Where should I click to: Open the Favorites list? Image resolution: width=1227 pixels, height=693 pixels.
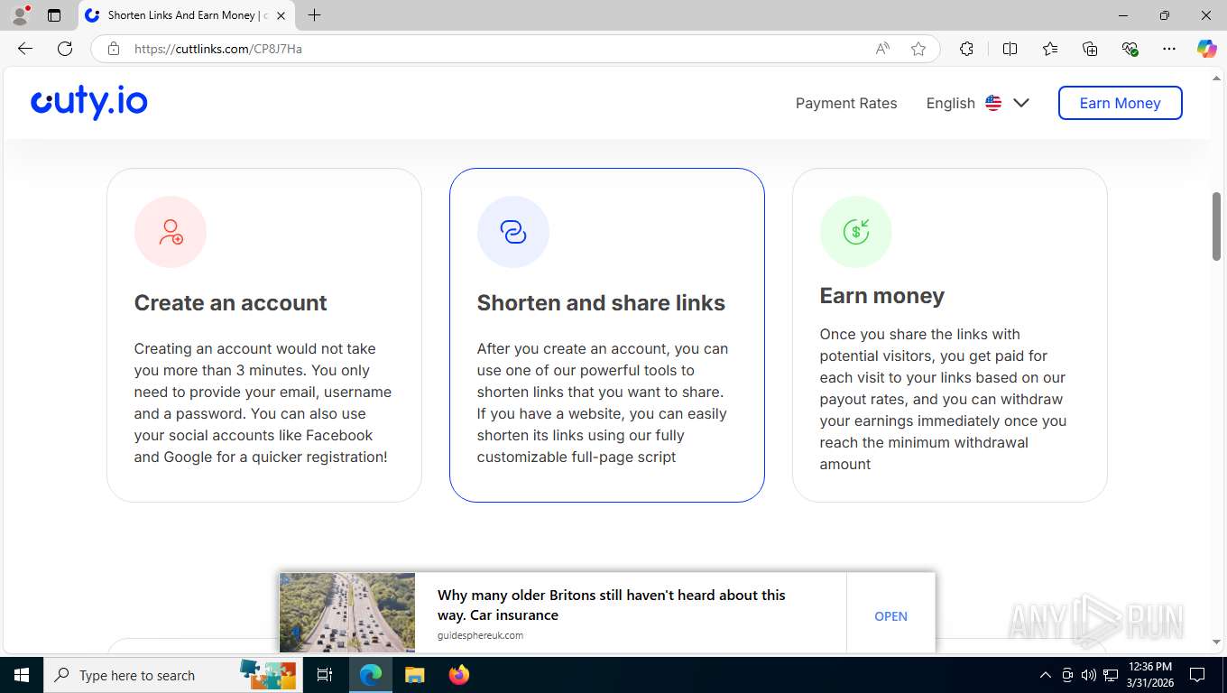click(x=1050, y=49)
